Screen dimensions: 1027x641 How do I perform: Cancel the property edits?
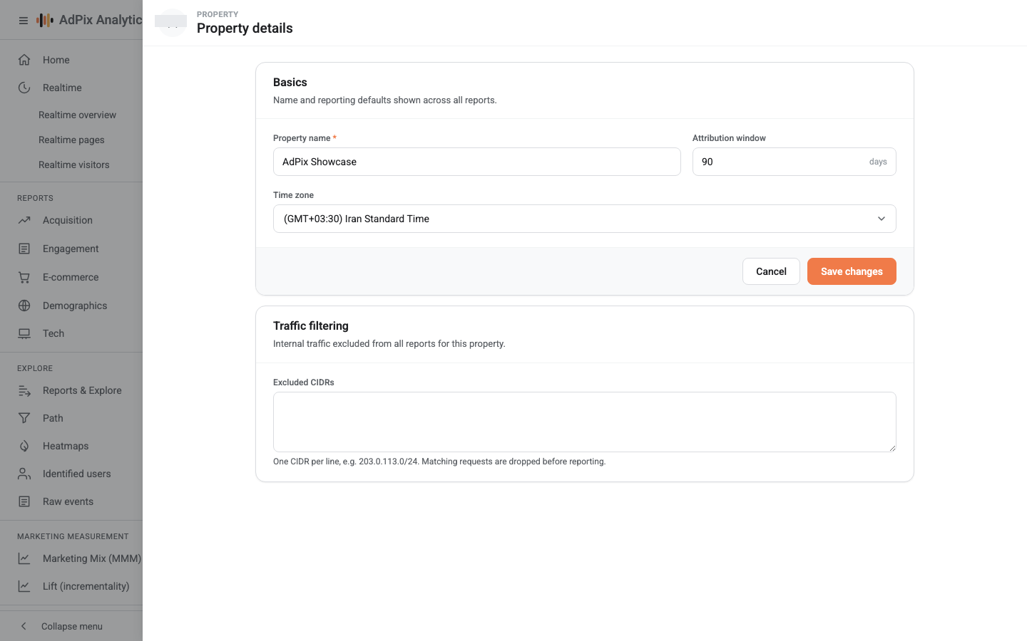[771, 271]
